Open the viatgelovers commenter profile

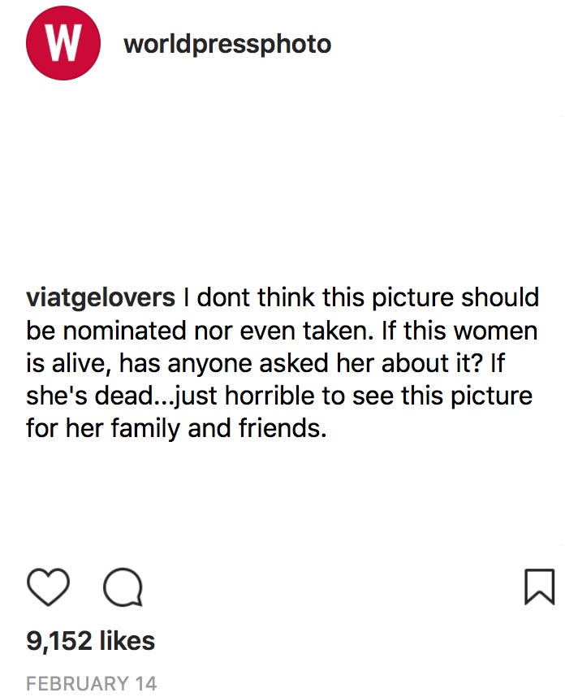point(101,297)
